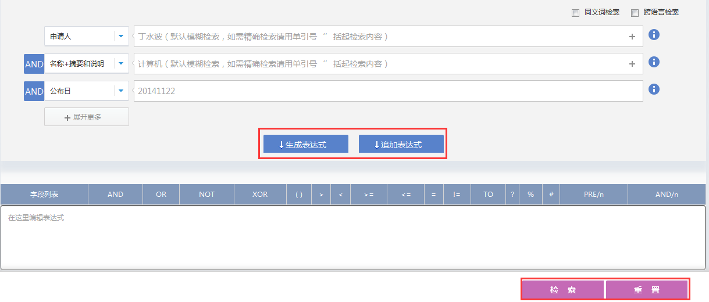Screen dimensions: 709x302
Task: Enable the 同义词检索 checkbox
Action: point(576,13)
